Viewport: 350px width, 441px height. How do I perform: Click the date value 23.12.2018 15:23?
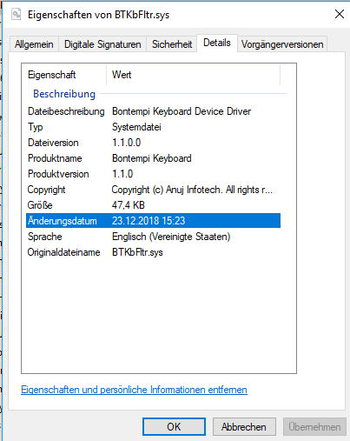click(x=149, y=221)
